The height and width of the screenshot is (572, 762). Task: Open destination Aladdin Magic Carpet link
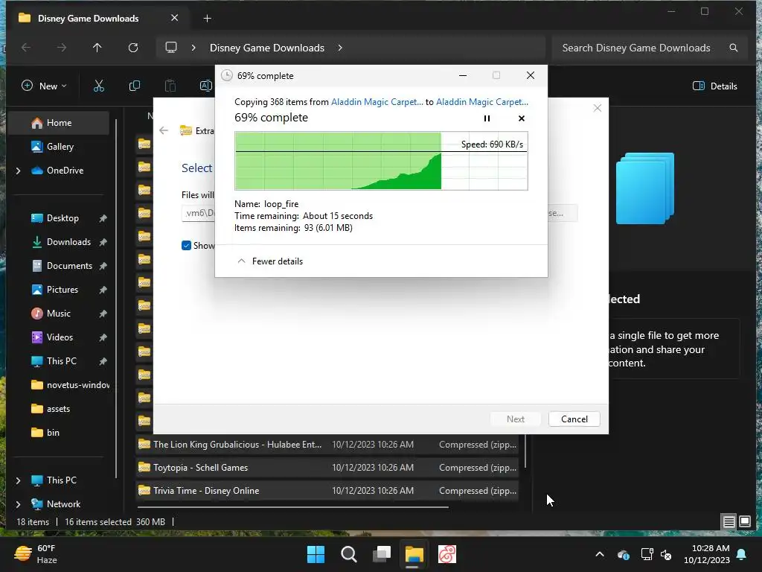coord(481,101)
